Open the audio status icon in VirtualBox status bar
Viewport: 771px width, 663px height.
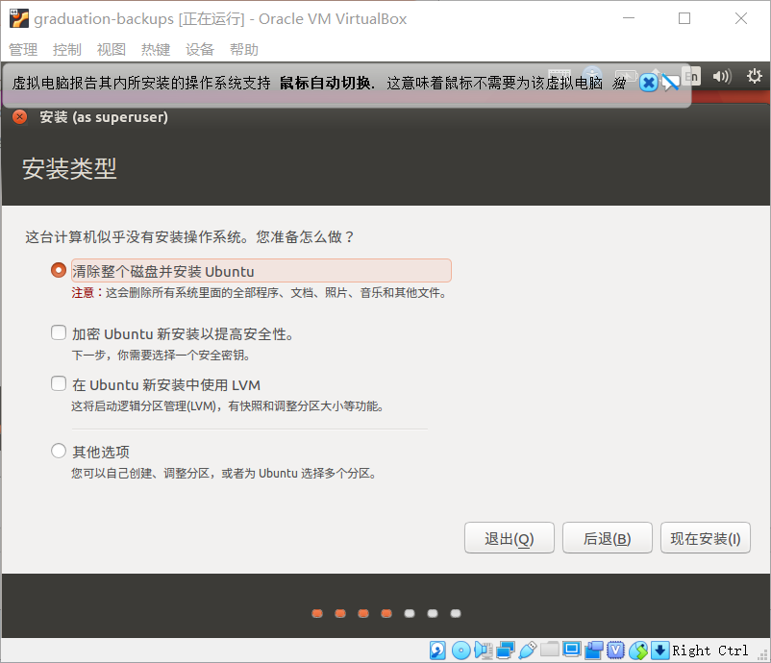click(x=483, y=651)
